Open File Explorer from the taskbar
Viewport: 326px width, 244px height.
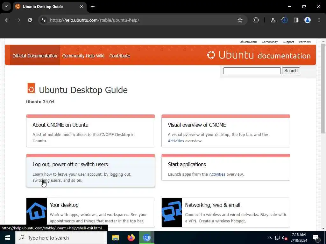(x=115, y=238)
